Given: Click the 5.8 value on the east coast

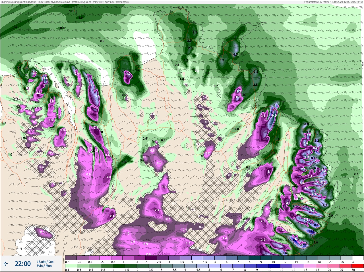Looking at the screenshot, I should [x=307, y=124].
